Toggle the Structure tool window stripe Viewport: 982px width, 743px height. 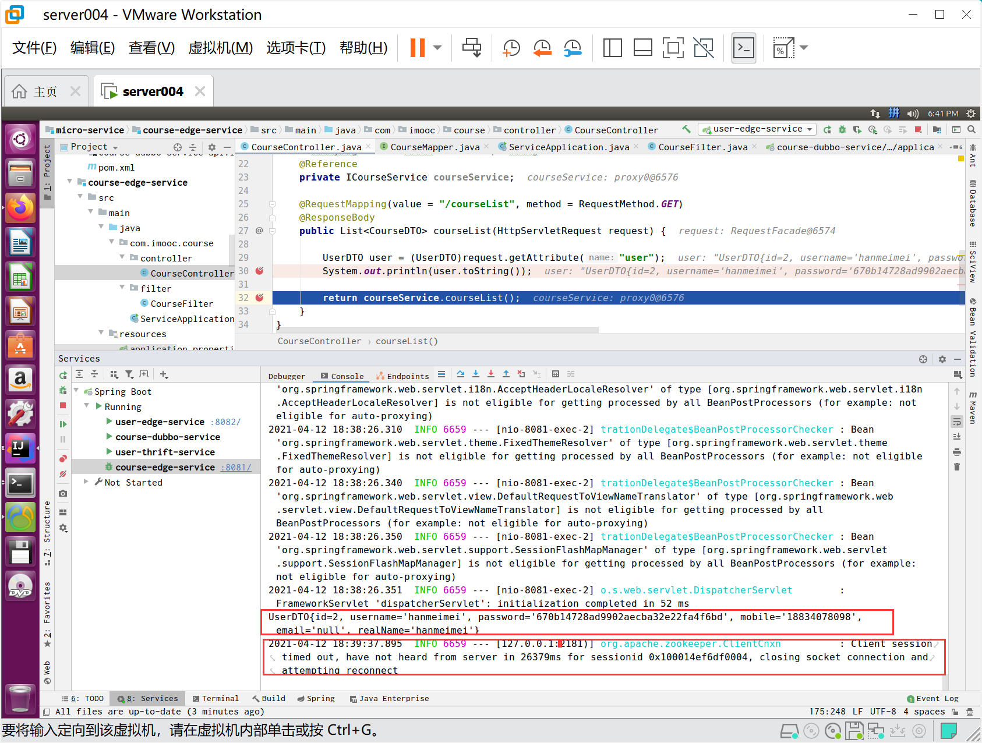click(x=47, y=533)
